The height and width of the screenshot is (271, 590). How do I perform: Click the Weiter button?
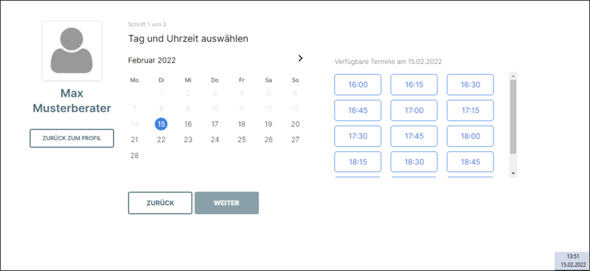[227, 203]
